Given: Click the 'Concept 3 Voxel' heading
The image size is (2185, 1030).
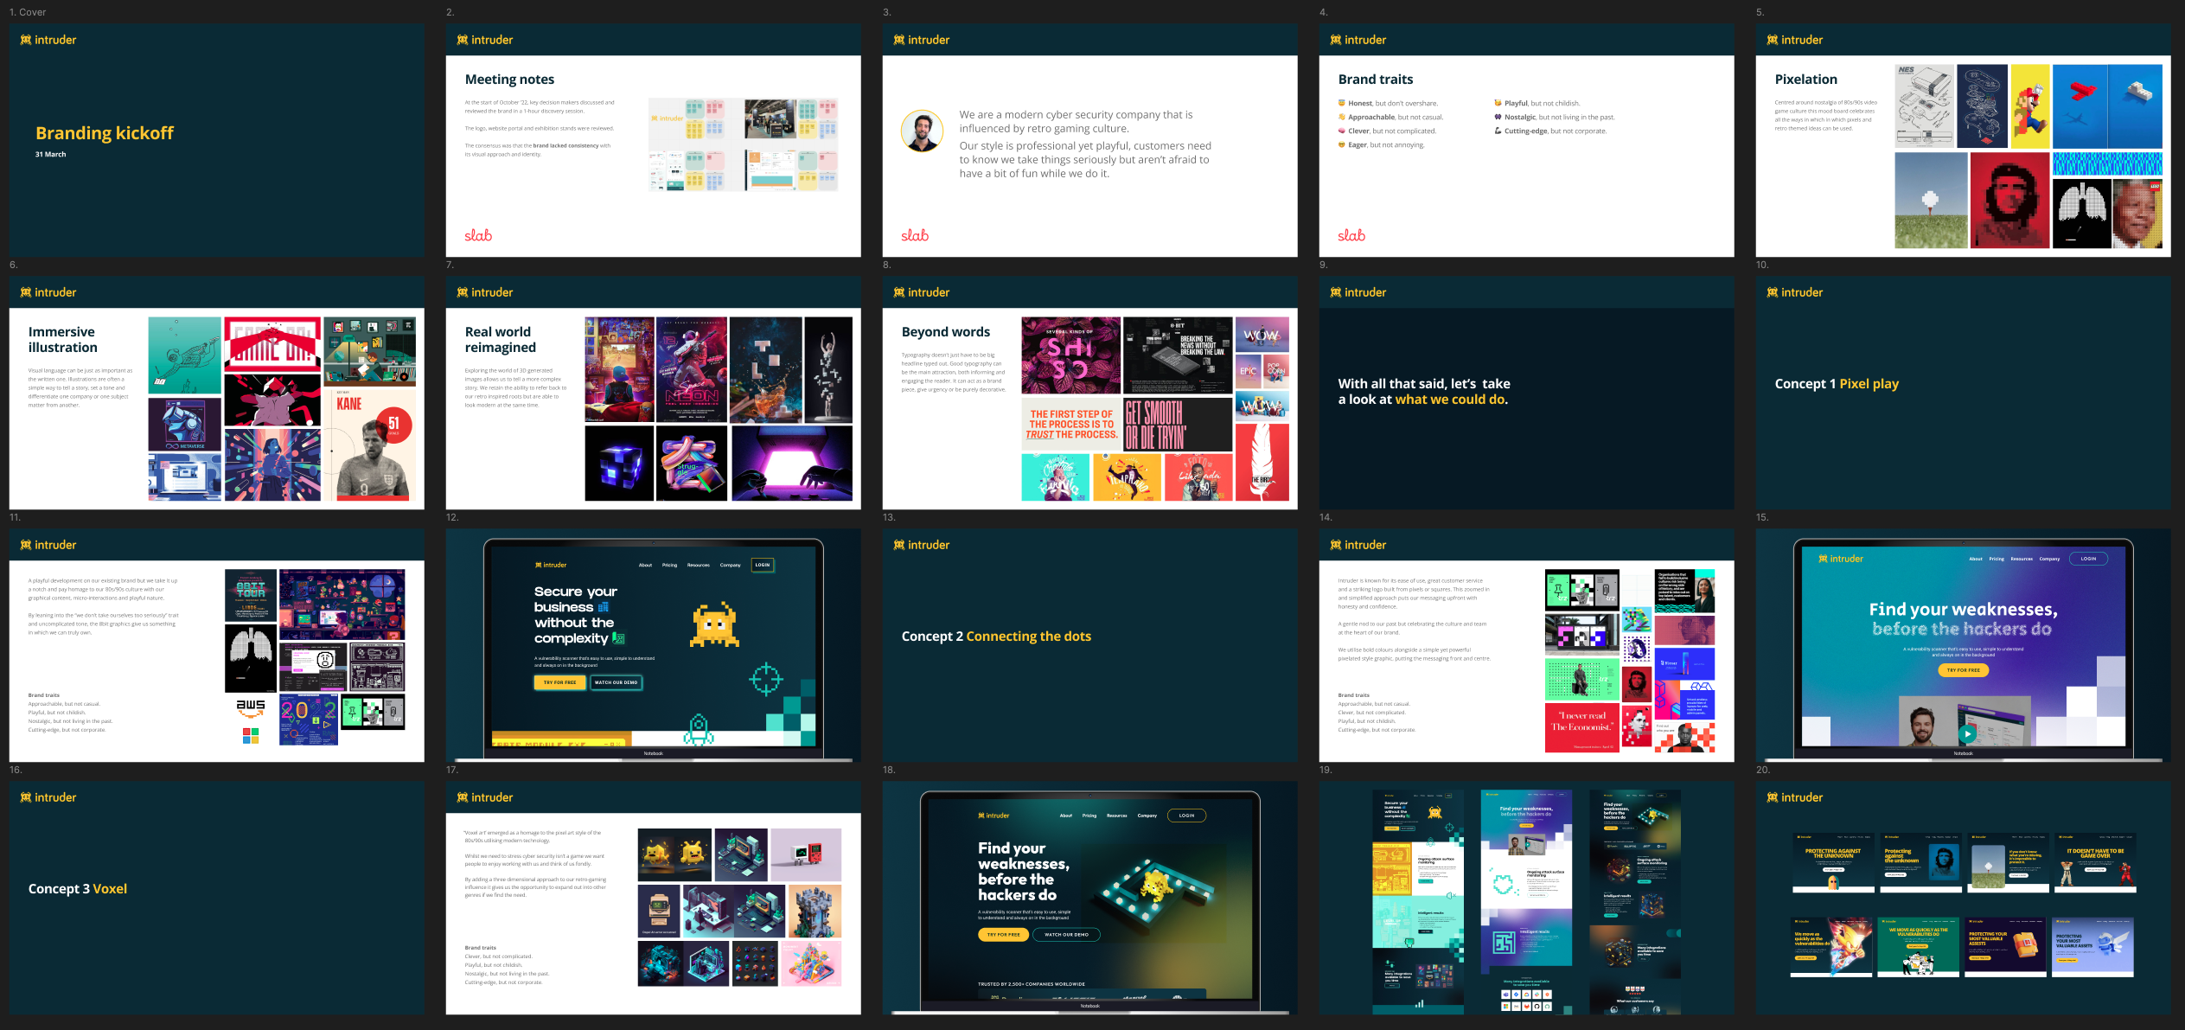Looking at the screenshot, I should pyautogui.click(x=78, y=889).
